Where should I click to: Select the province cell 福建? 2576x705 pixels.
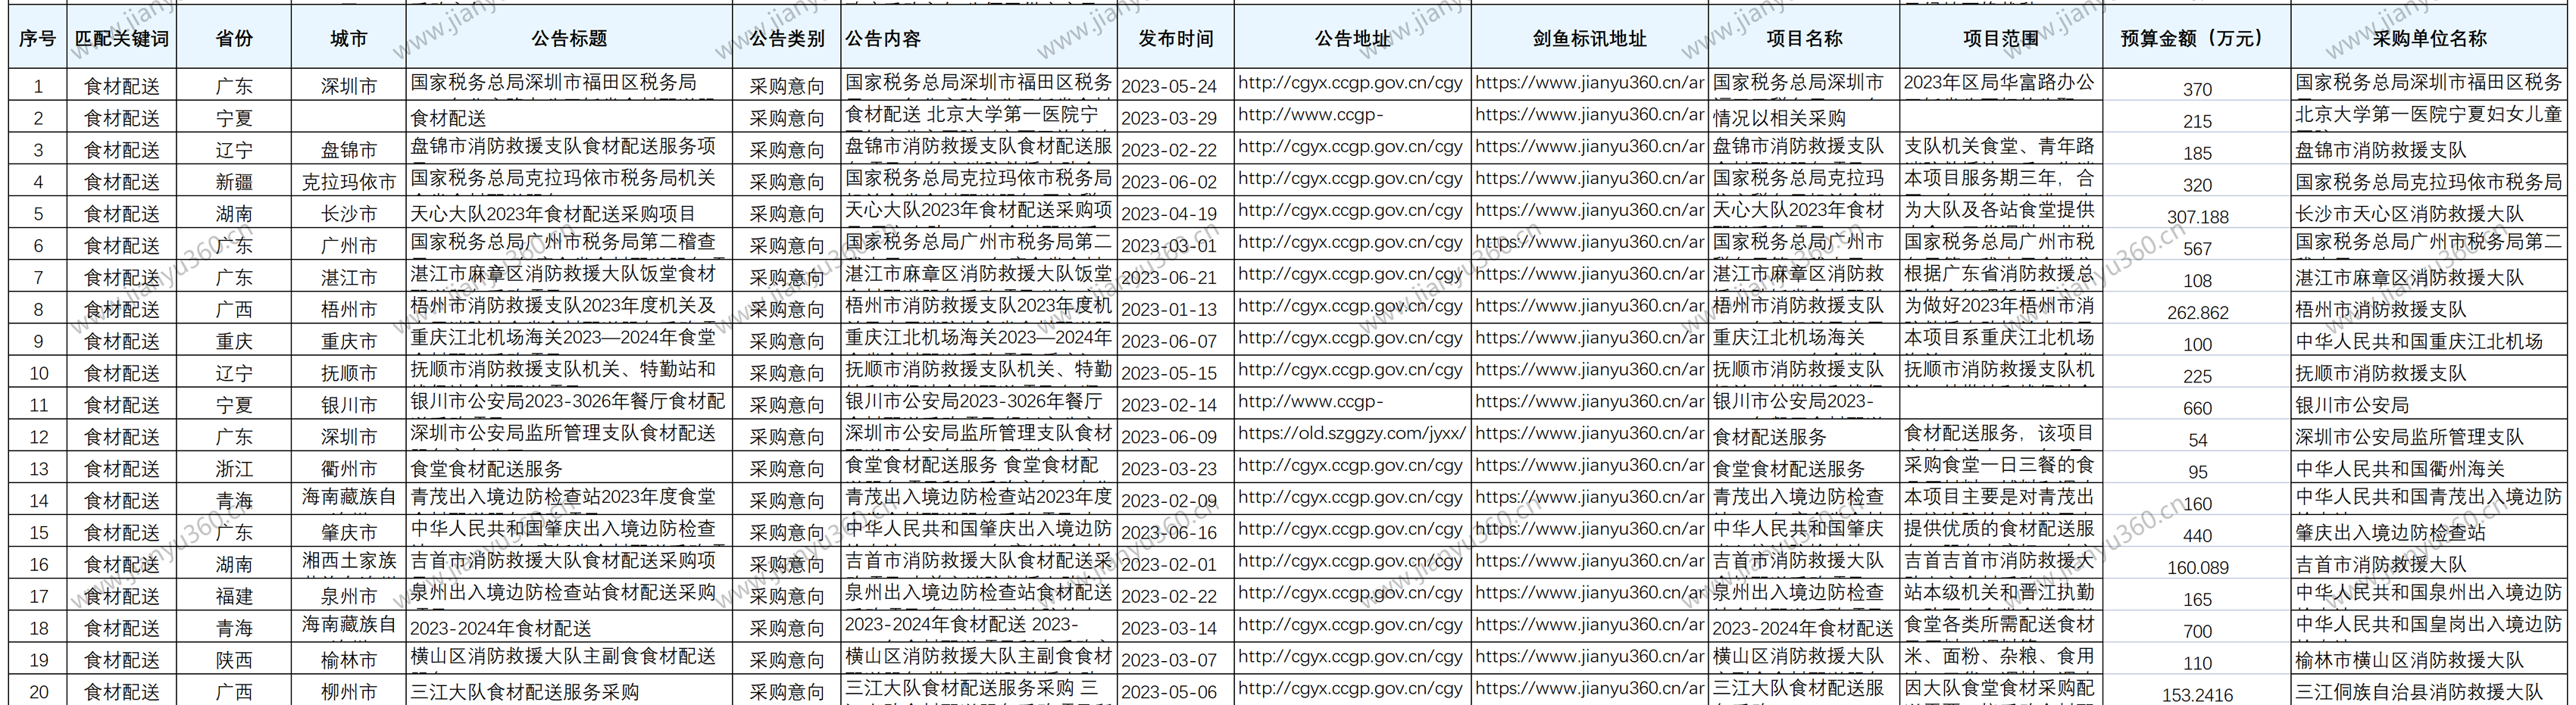(234, 597)
